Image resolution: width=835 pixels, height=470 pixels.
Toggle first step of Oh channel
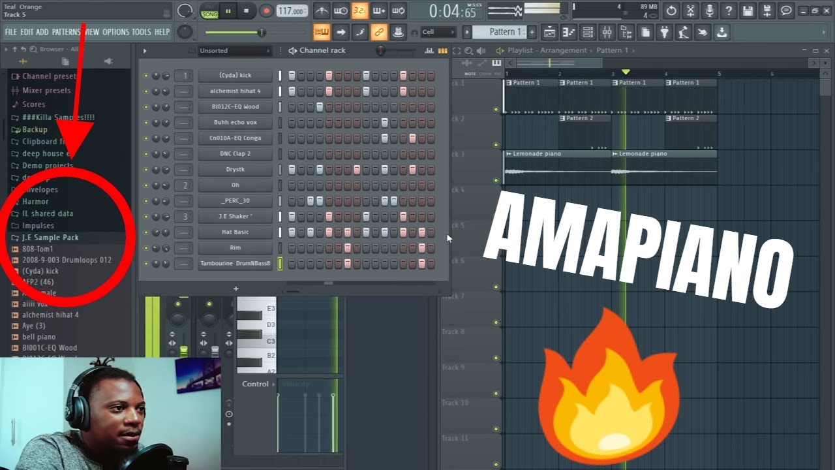pos(292,185)
